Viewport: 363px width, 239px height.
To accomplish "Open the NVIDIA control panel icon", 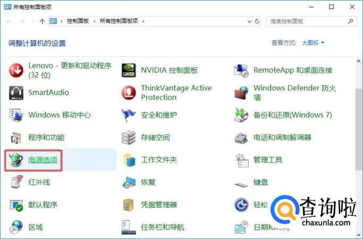I will coord(129,70).
